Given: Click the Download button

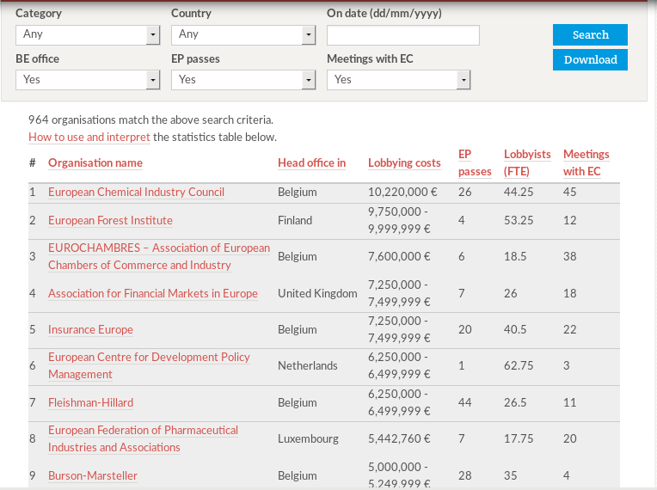Looking at the screenshot, I should [x=590, y=59].
